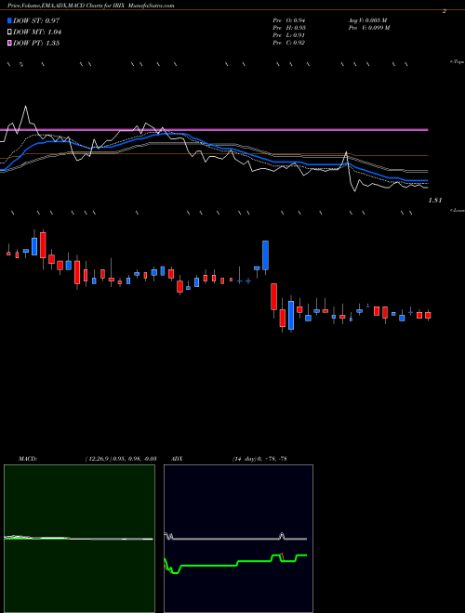The image size is (465, 613).
Task: Click inside the green MACD chart panel
Action: click(79, 539)
